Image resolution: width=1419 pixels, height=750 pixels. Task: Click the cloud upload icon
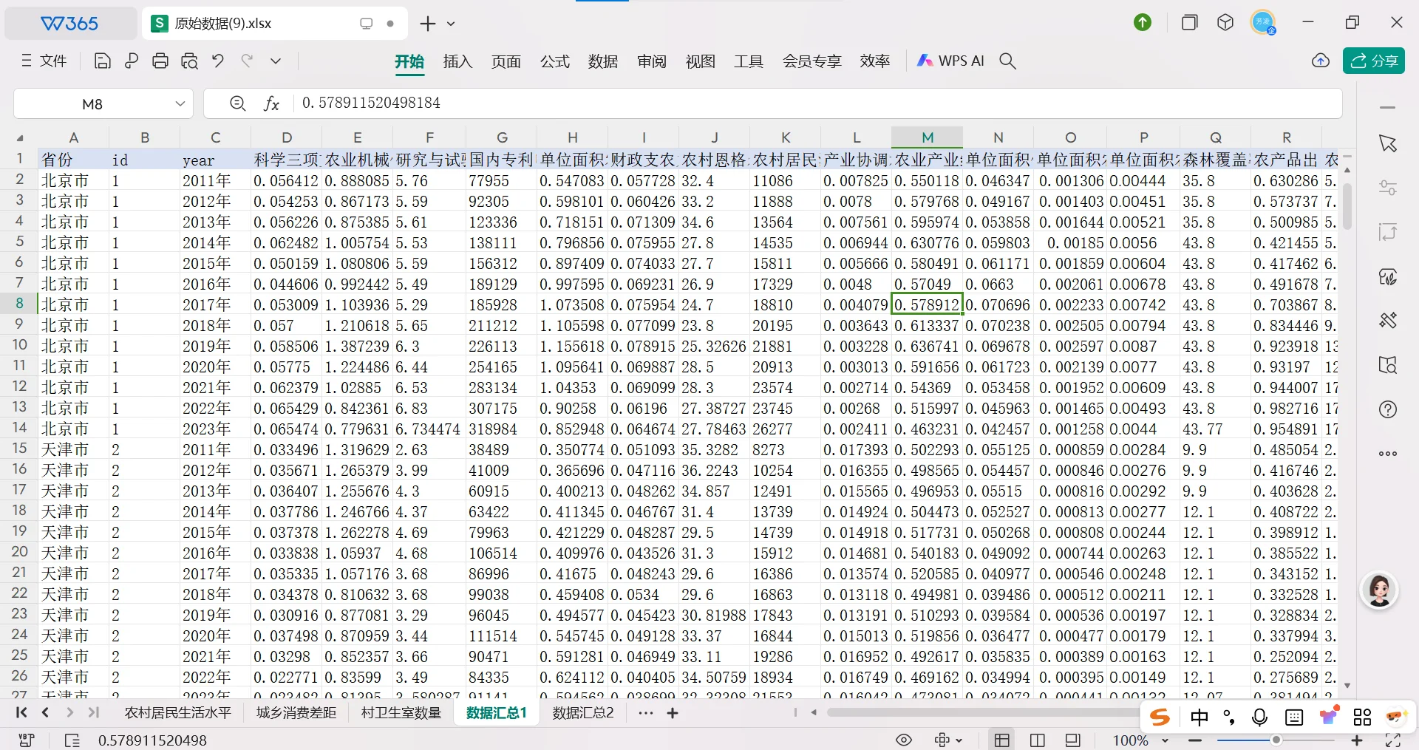click(1321, 61)
